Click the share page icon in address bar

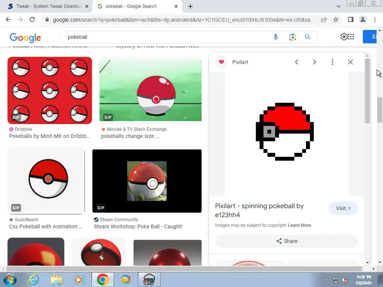pyautogui.click(x=324, y=19)
